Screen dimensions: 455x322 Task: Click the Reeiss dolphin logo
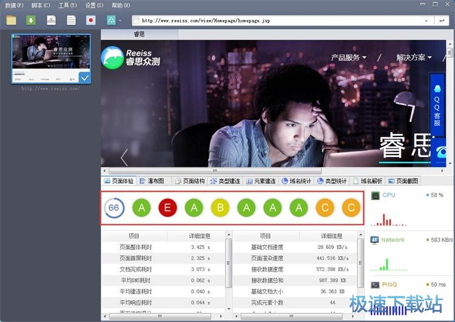pyautogui.click(x=112, y=58)
